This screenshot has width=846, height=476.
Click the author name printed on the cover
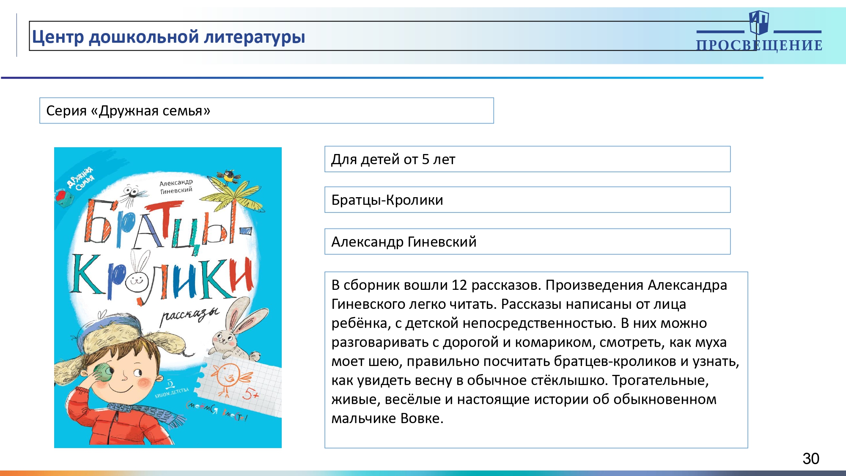(176, 187)
